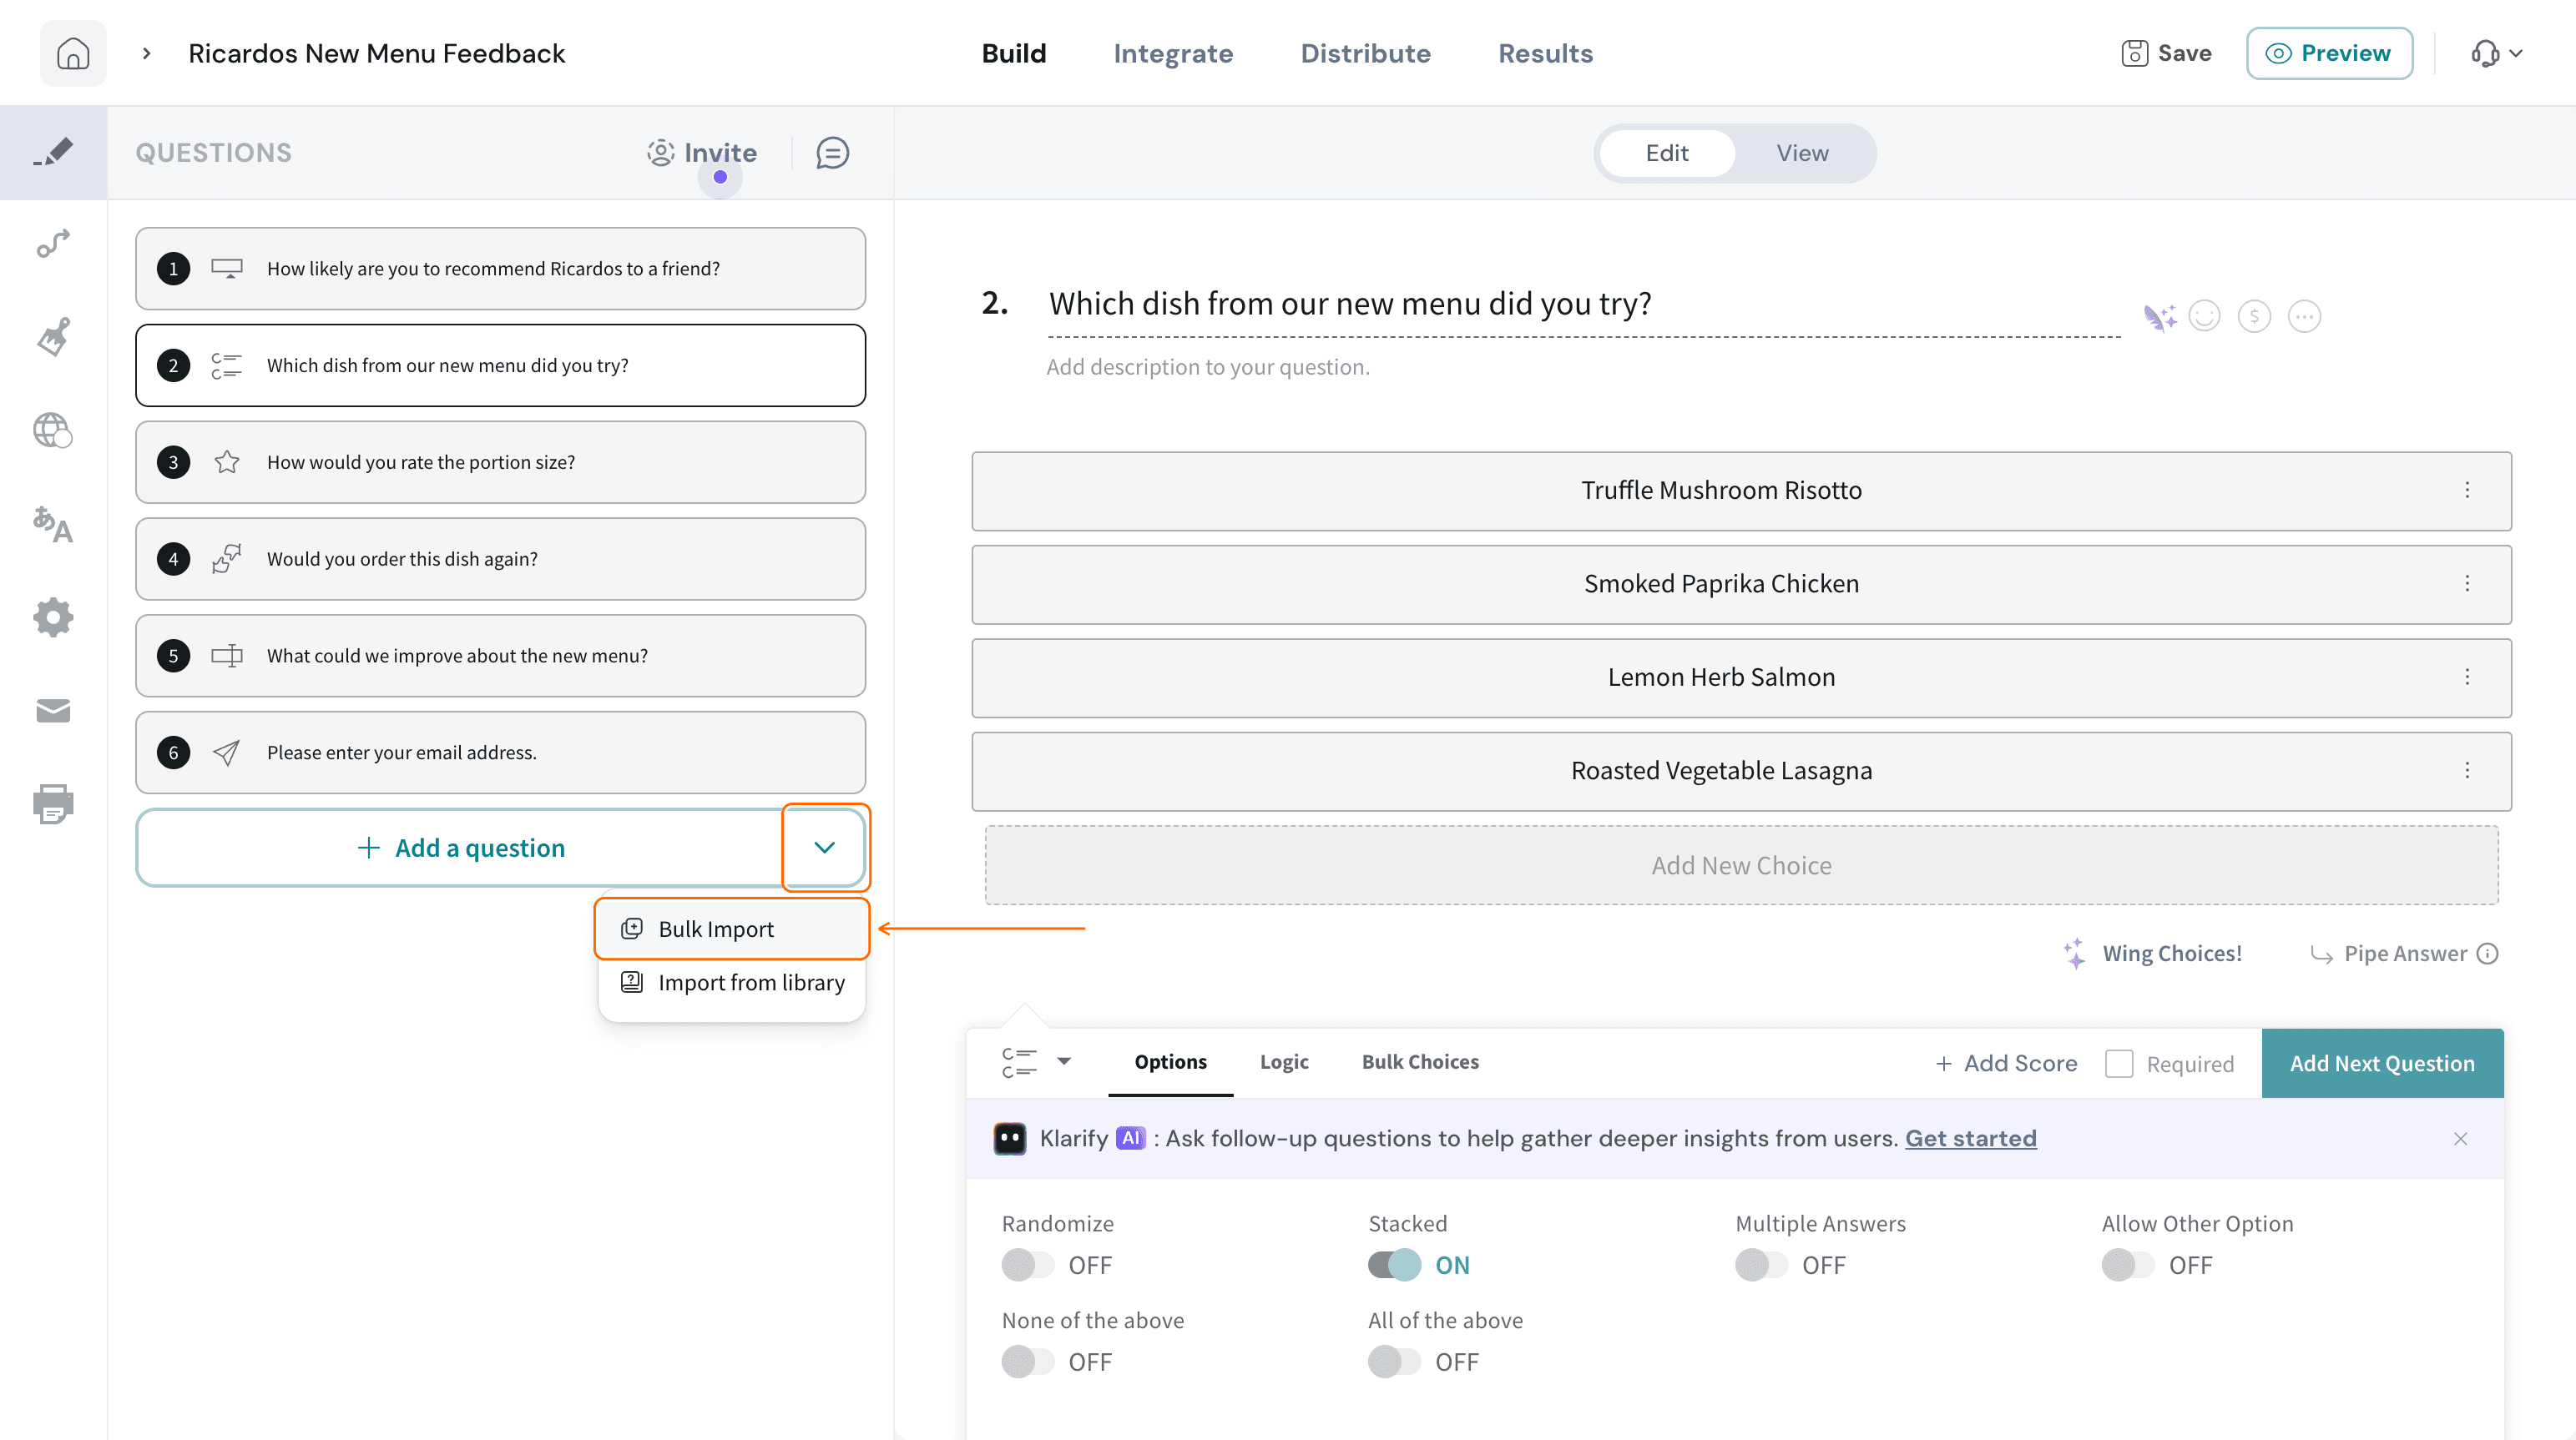Screen dimensions: 2576x1440
Task: Open the support headset dropdown
Action: [2496, 53]
